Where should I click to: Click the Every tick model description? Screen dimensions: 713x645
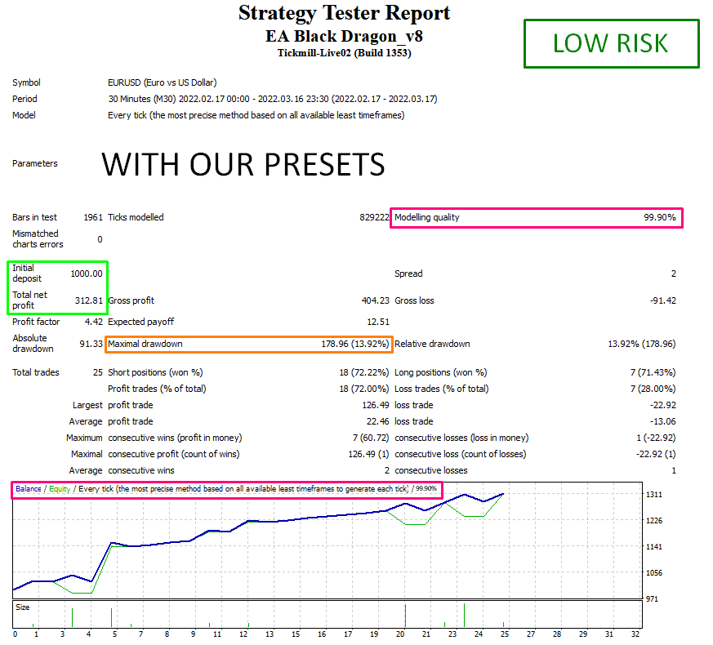[x=256, y=115]
